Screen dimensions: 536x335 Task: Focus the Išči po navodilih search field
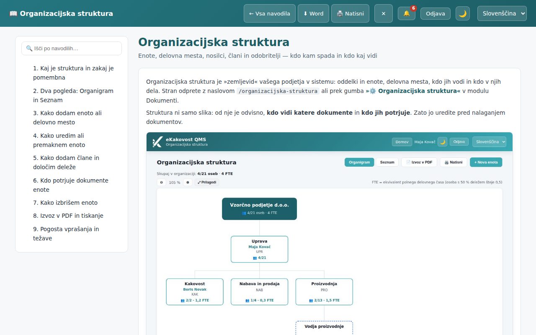[x=72, y=49]
